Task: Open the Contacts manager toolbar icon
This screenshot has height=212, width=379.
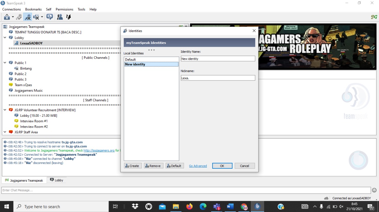Action: [60, 17]
